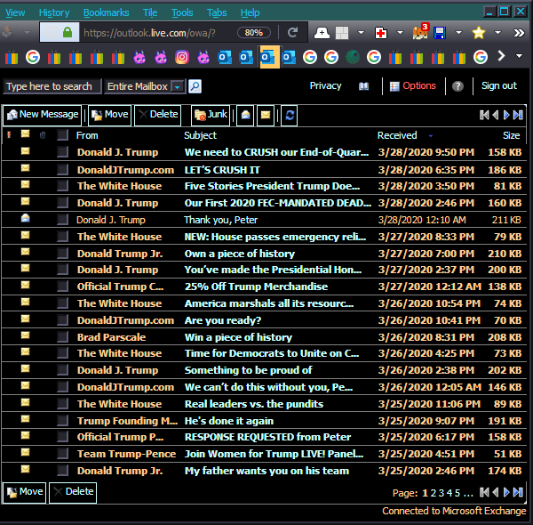Open dropdown arrow next to bookmark star

[x=497, y=33]
